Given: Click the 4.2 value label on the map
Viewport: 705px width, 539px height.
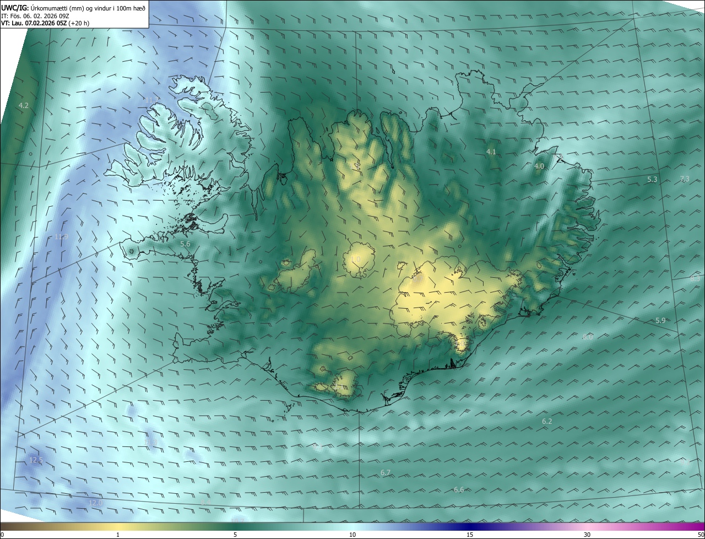Looking at the screenshot, I should (24, 105).
